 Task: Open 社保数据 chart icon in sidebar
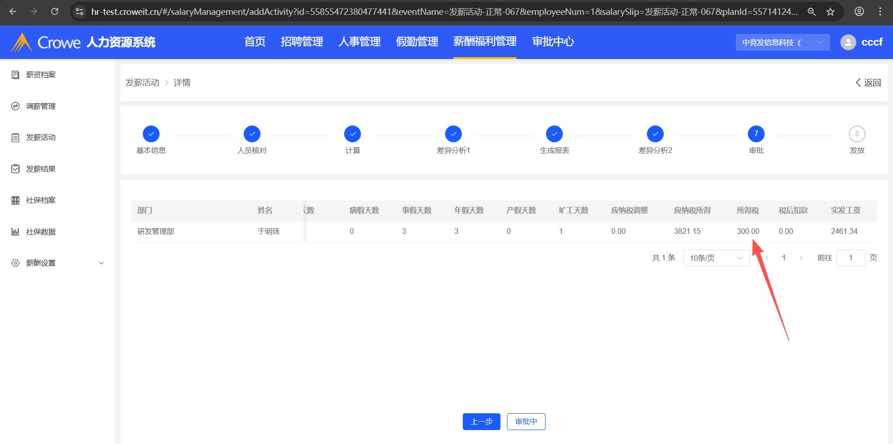[15, 232]
